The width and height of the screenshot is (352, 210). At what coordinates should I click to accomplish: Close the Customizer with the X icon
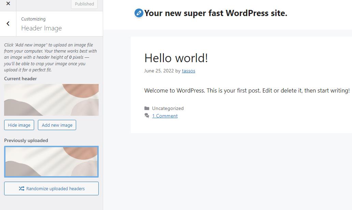[8, 3]
